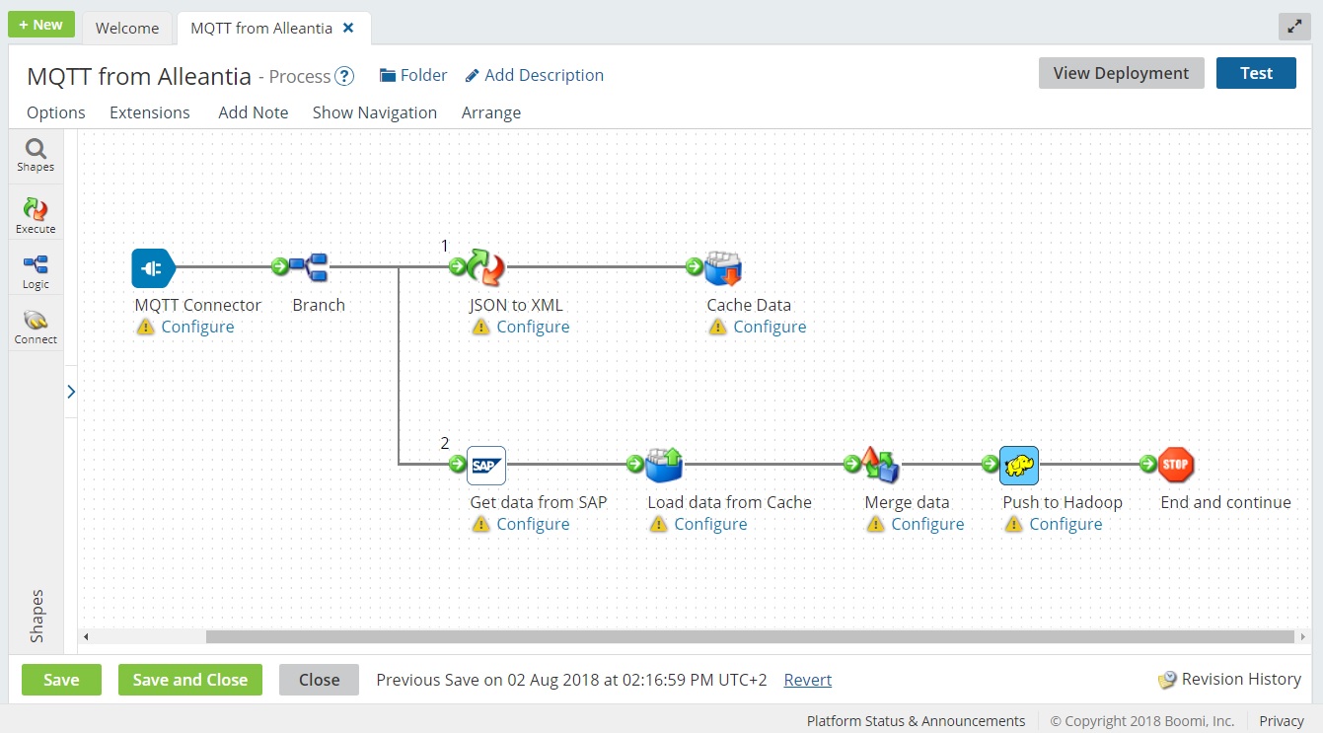Click the View Deployment button
This screenshot has height=733, width=1323.
point(1122,73)
